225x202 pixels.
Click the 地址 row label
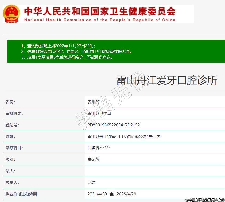pyautogui.click(x=10, y=137)
